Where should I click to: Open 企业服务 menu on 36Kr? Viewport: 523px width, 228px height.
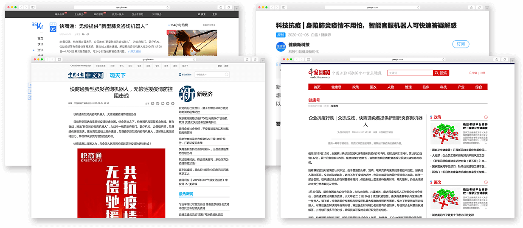[79, 14]
